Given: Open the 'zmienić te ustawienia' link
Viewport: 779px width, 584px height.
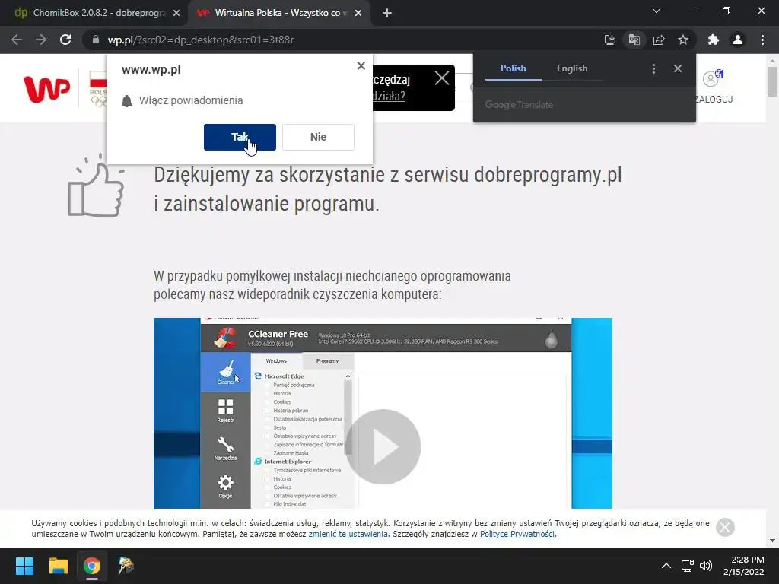Looking at the screenshot, I should 348,534.
